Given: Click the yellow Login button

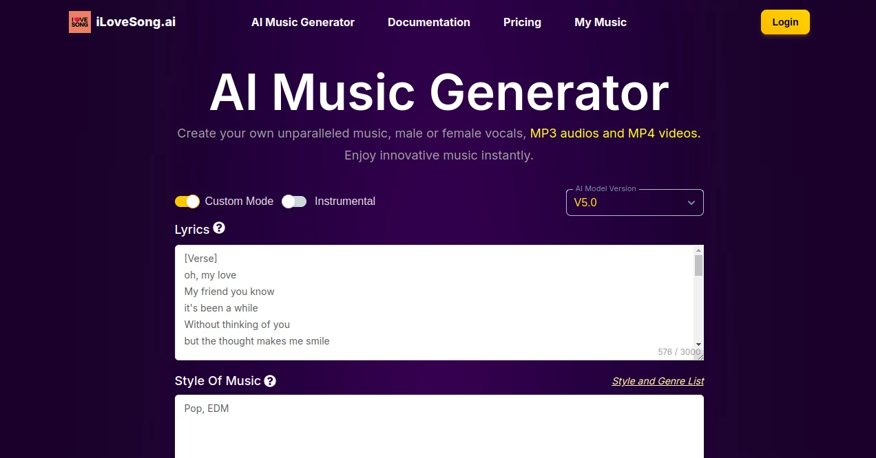Looking at the screenshot, I should click(784, 21).
